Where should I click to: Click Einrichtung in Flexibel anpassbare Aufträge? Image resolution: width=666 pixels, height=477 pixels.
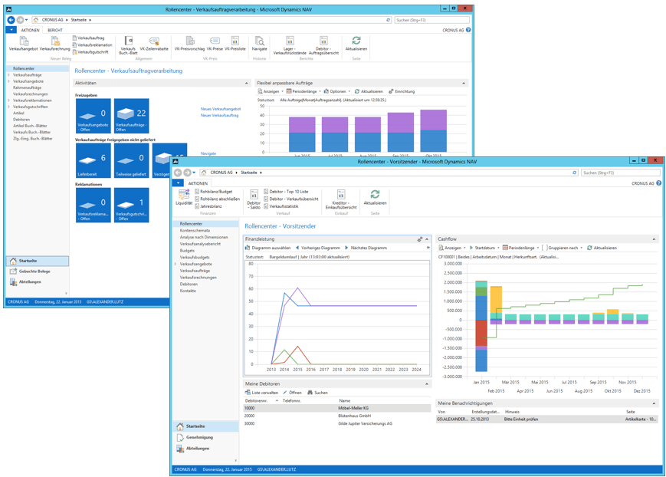tap(402, 91)
